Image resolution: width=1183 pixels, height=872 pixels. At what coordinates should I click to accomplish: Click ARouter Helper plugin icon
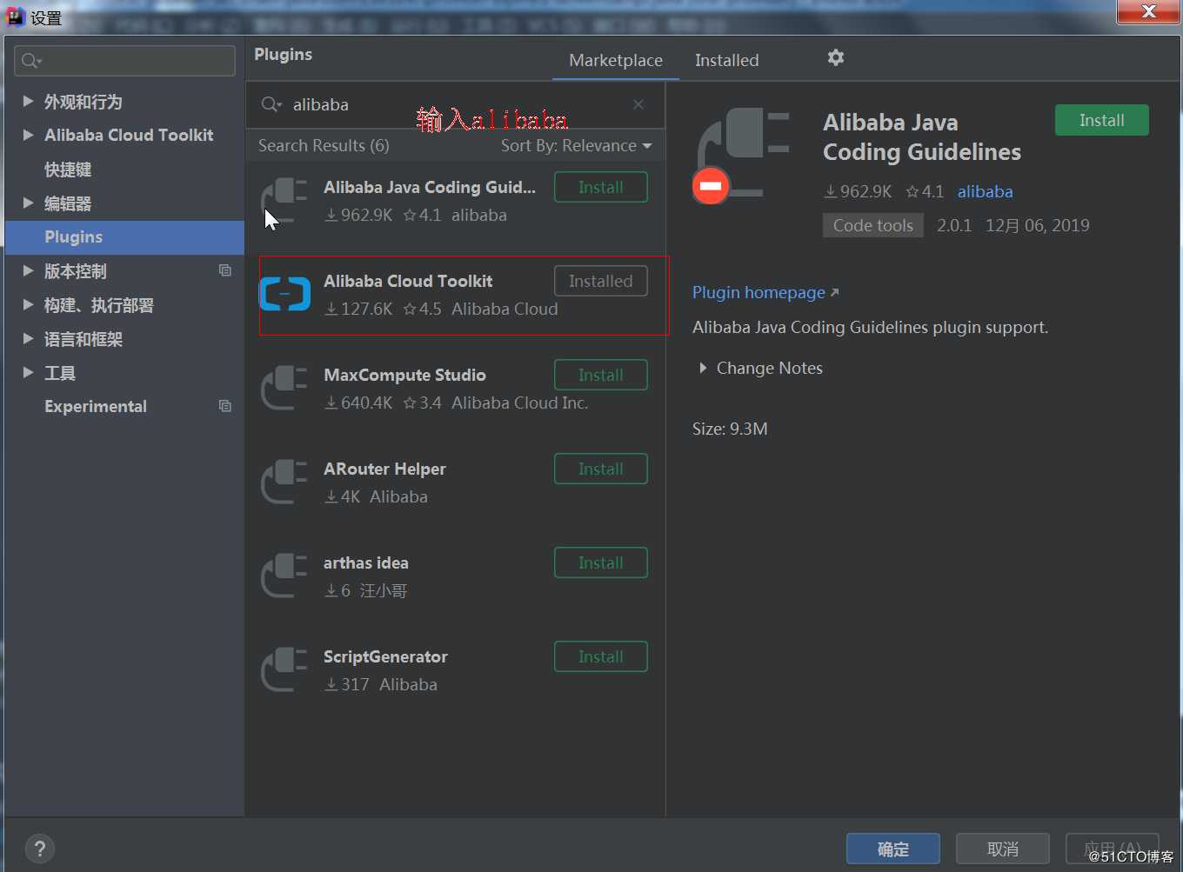[x=284, y=483]
